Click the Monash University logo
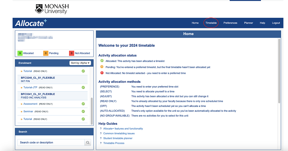 pos(52,9)
